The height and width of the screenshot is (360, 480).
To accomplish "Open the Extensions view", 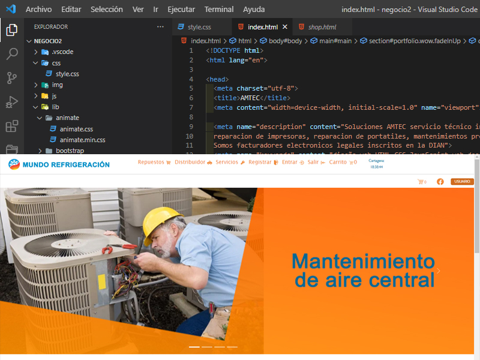I will pyautogui.click(x=11, y=126).
